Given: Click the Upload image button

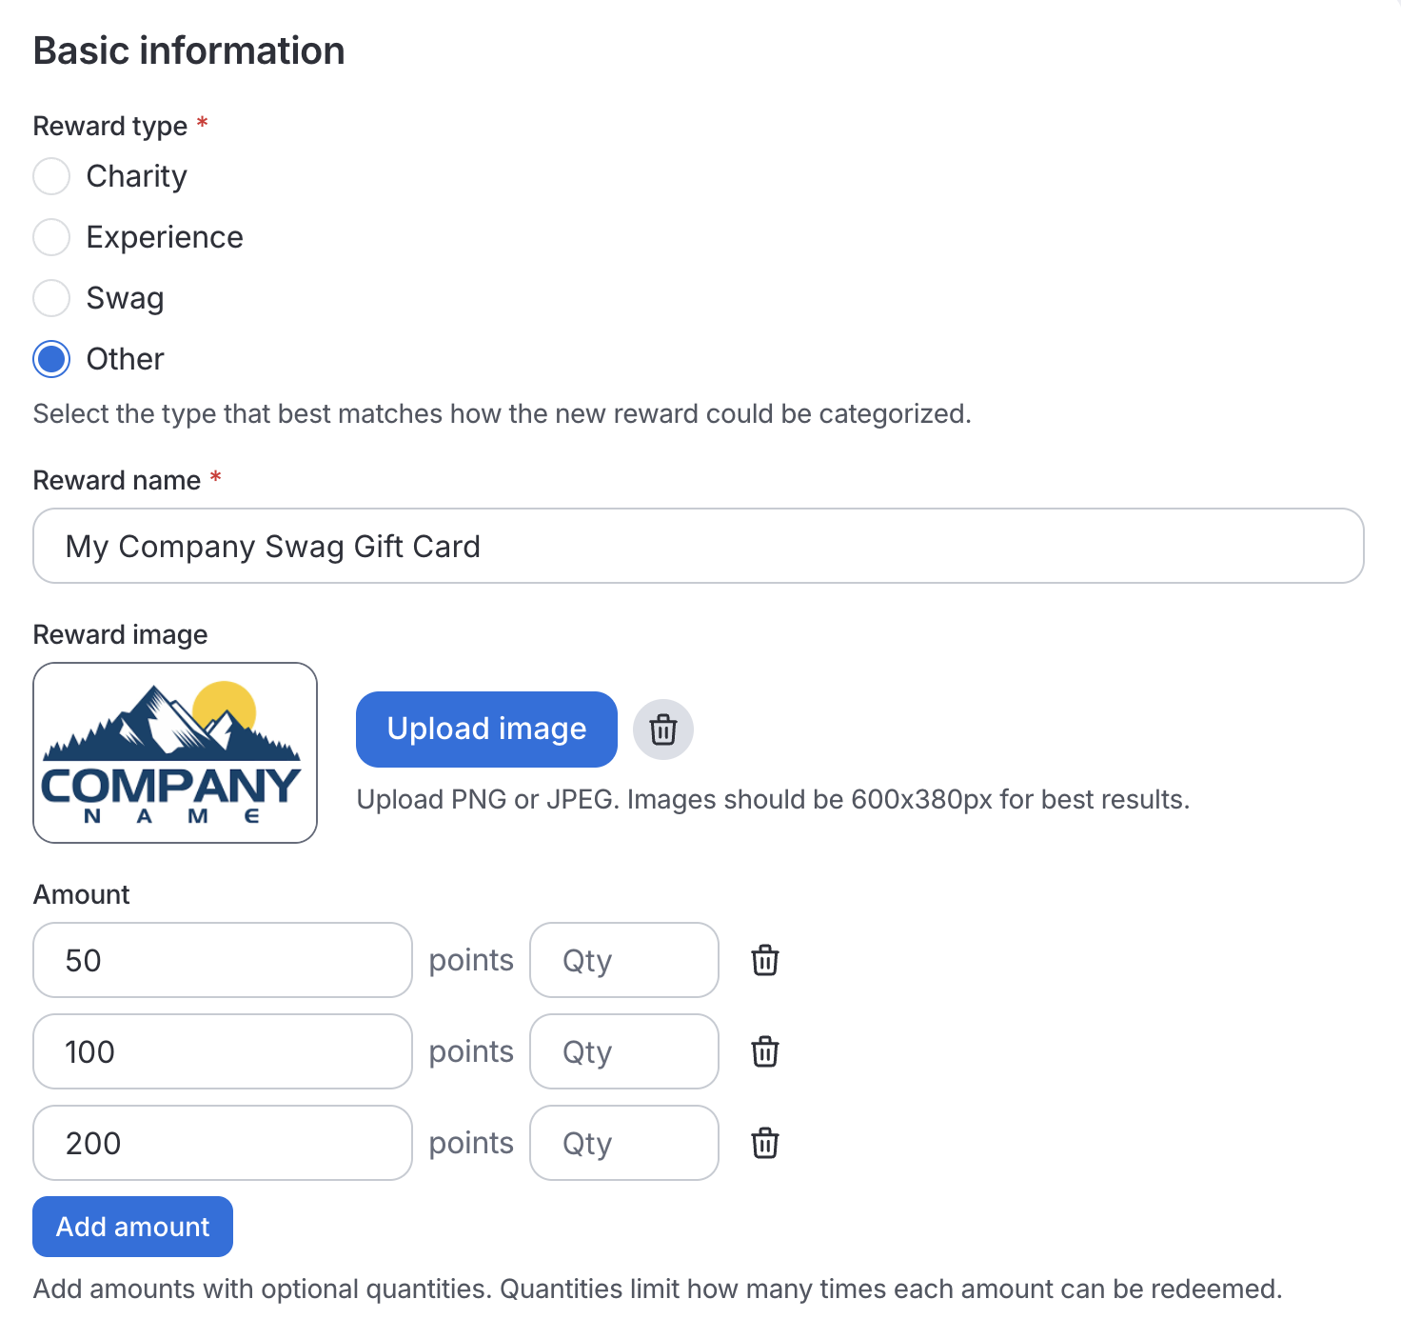Looking at the screenshot, I should coord(486,729).
